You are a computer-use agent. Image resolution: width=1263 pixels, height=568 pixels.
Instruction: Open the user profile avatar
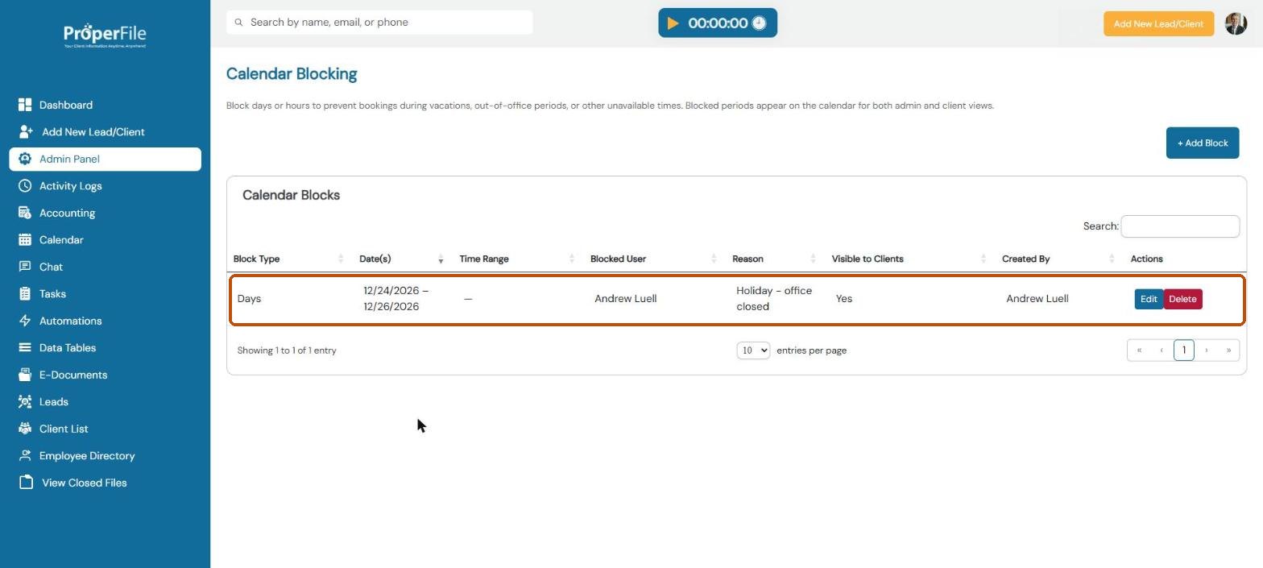pyautogui.click(x=1236, y=23)
